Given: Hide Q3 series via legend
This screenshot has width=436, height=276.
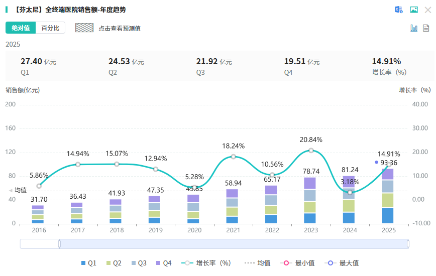Looking at the screenshot, I should [139, 263].
